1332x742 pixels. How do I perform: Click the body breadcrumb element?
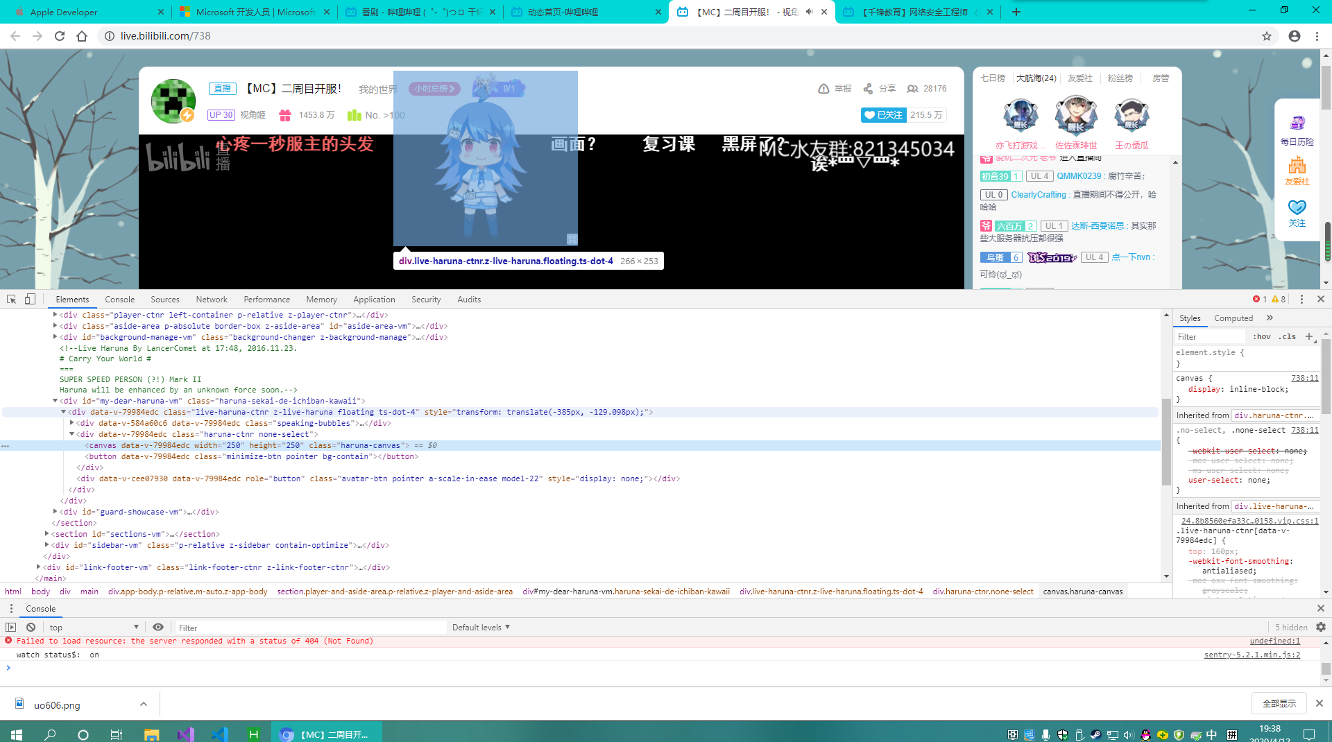(40, 592)
